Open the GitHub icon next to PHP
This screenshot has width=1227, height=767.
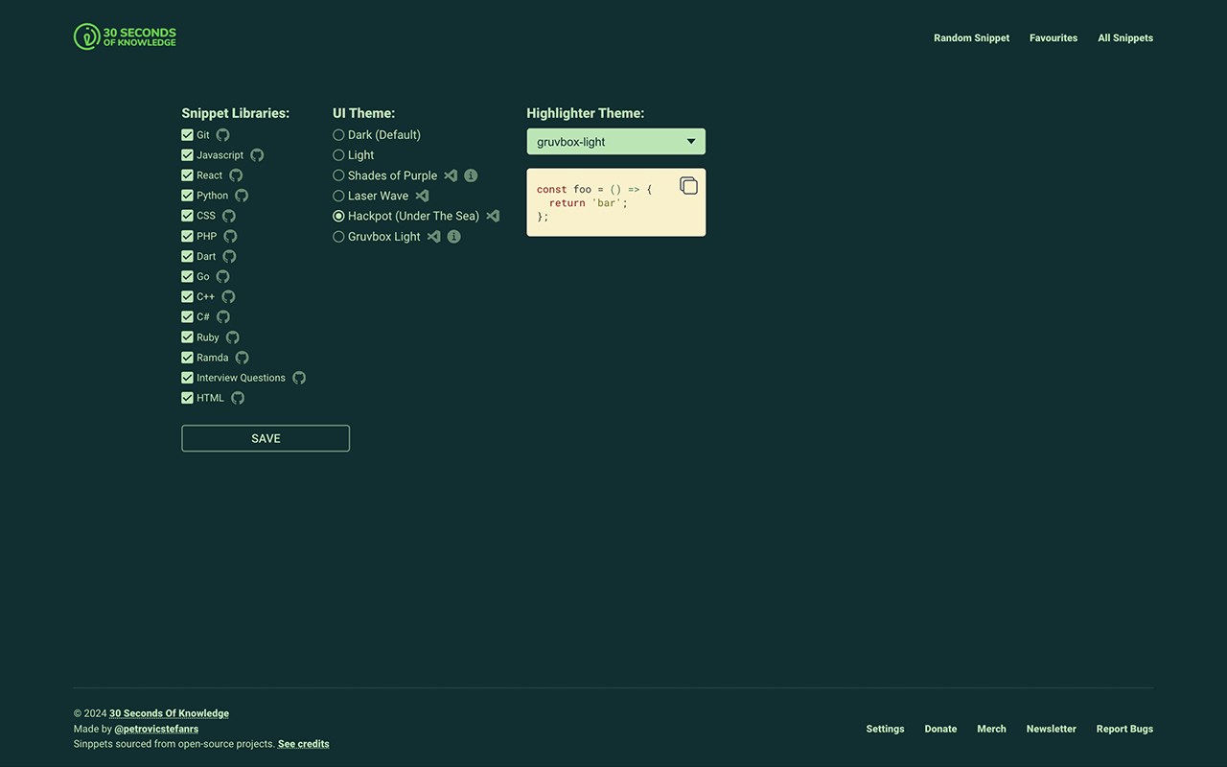click(x=230, y=236)
